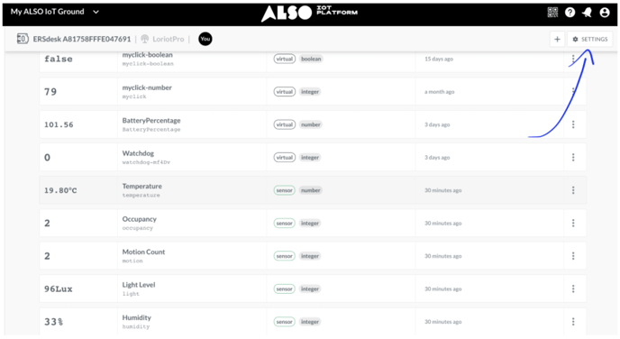The width and height of the screenshot is (620, 339).
Task: Open three-dot menu for Motion Count row
Action: click(573, 256)
